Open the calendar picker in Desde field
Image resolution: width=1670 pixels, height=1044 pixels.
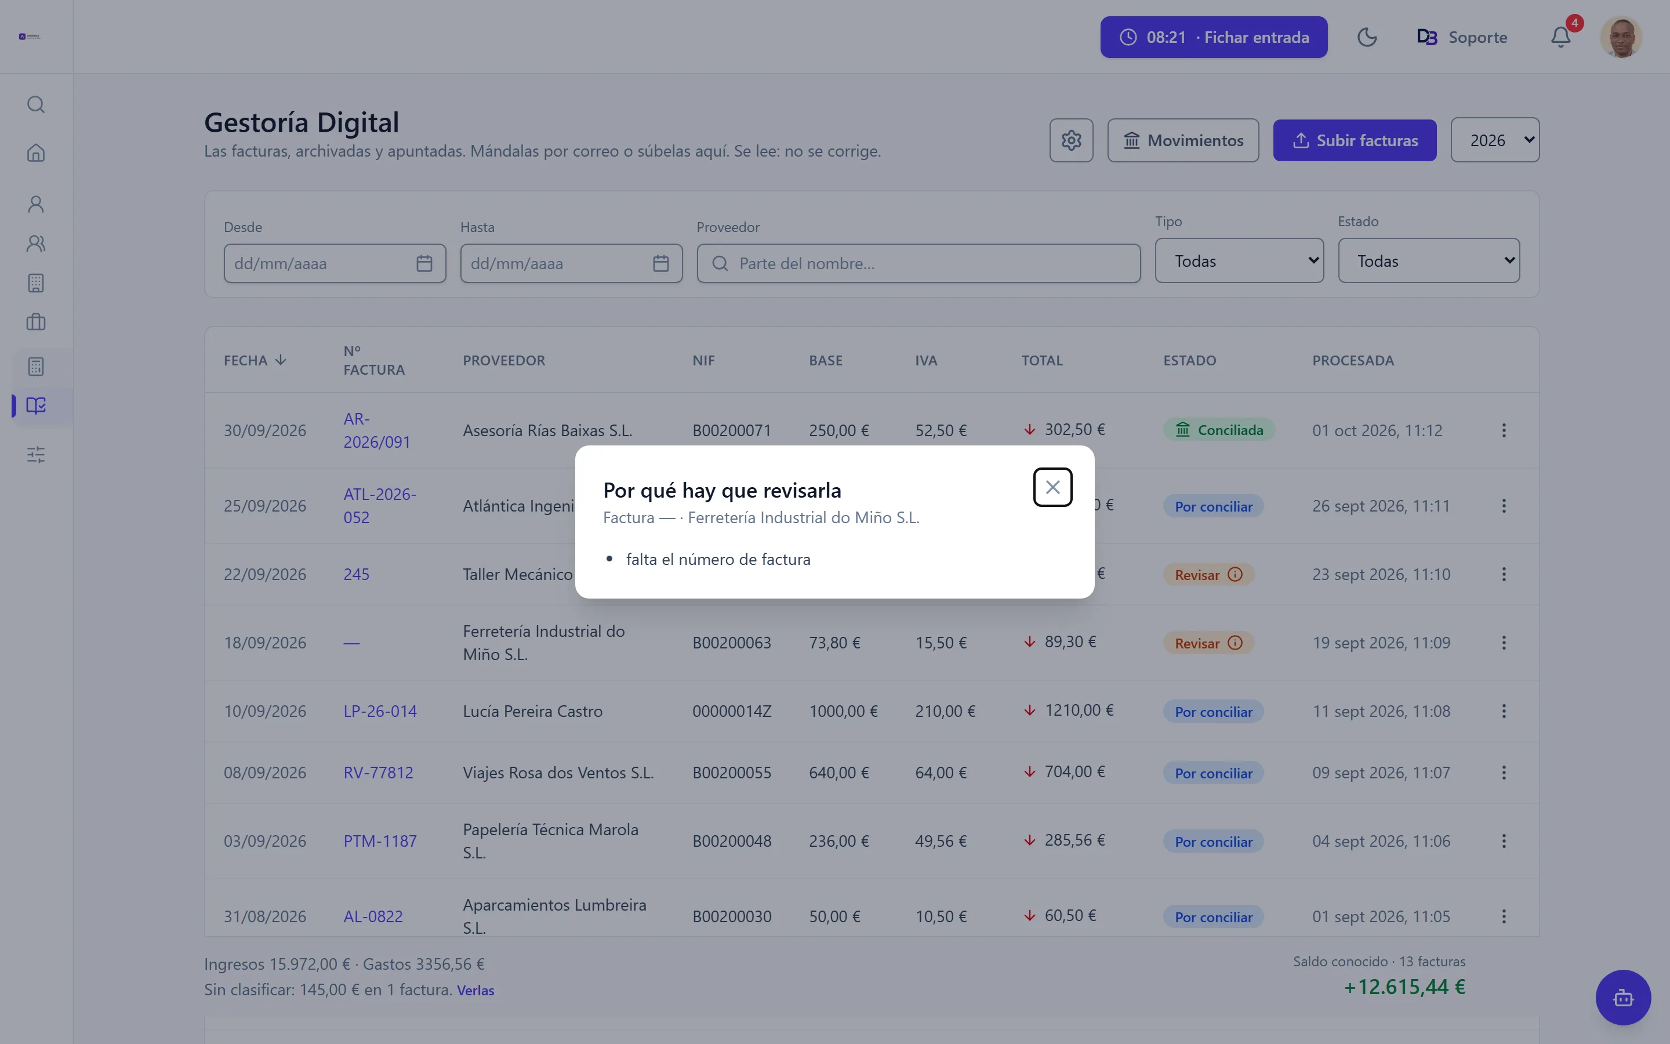pyautogui.click(x=424, y=263)
